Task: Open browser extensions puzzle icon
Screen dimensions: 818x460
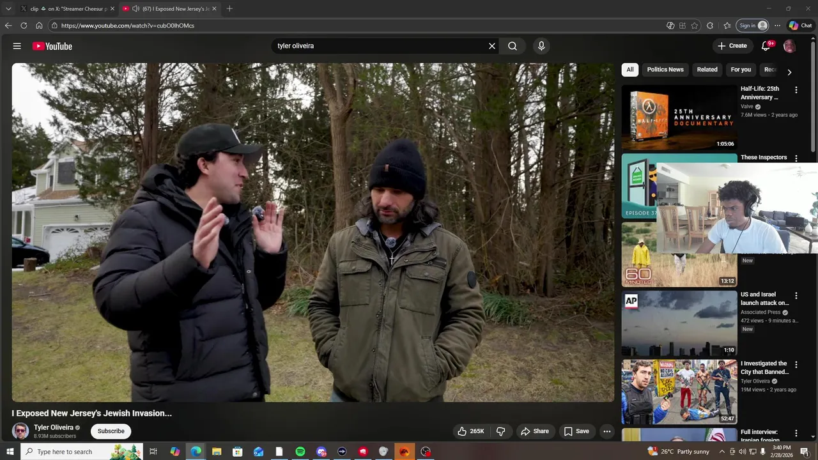Action: [x=710, y=26]
